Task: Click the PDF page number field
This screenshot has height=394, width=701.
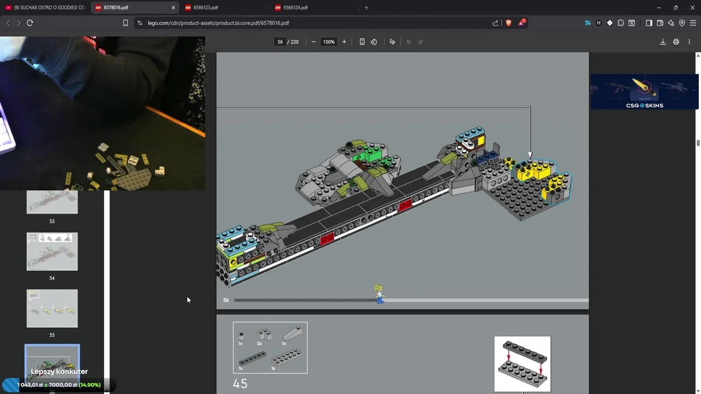Action: click(280, 42)
